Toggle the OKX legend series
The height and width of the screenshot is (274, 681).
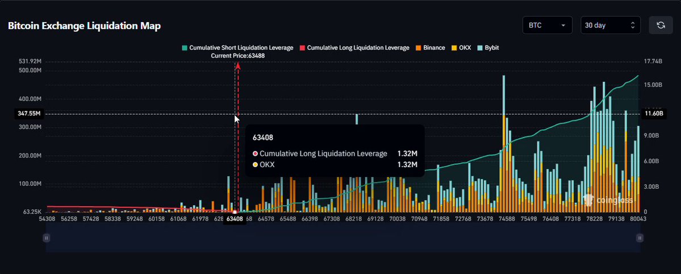tap(461, 48)
